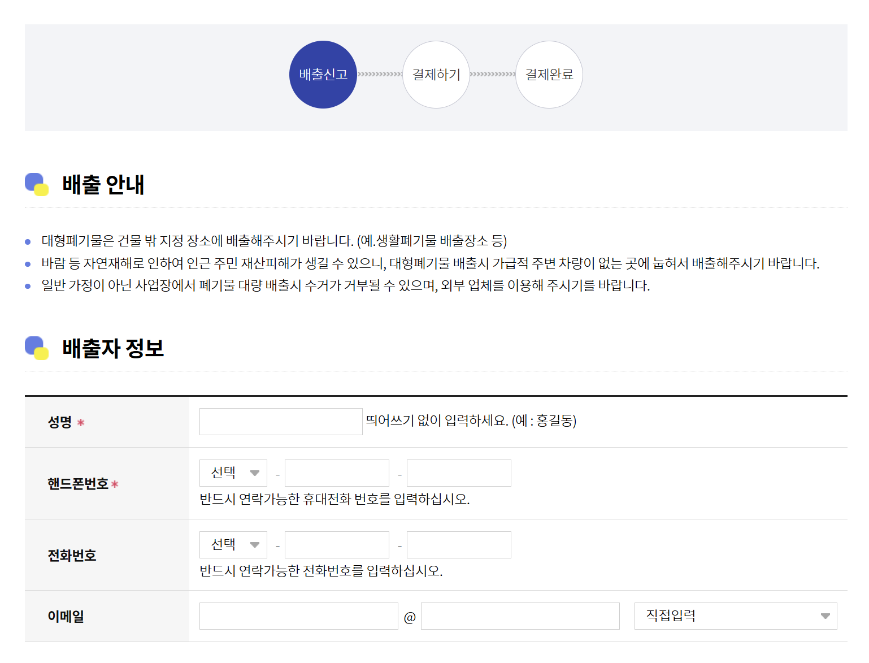Click the red asterisk next to 성명
The width and height of the screenshot is (869, 663).
tap(81, 422)
